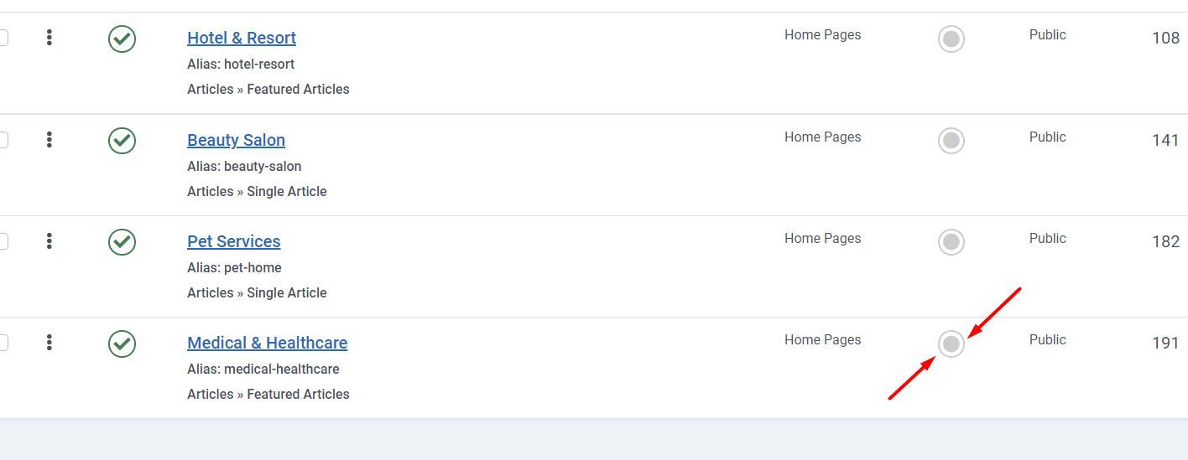Open three-dot menu for Pet Services row

pyautogui.click(x=49, y=241)
